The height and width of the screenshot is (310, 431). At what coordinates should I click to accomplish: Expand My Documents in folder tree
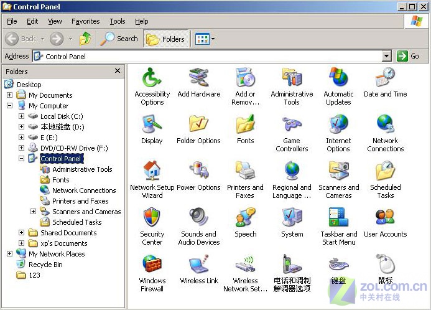click(9, 95)
